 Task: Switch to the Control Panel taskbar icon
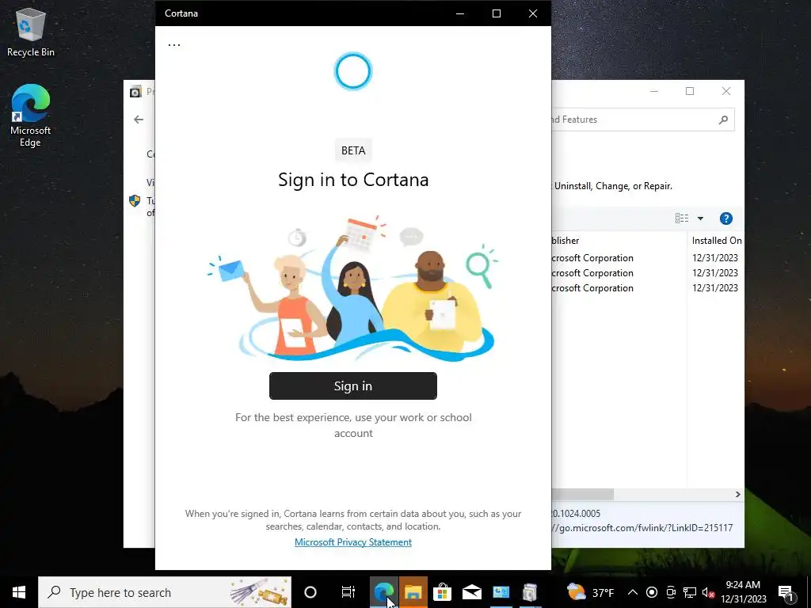pos(501,592)
